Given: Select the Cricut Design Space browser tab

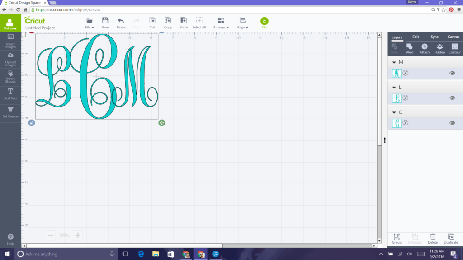Looking at the screenshot, I should tap(25, 3).
